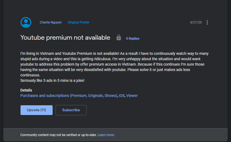Click the poster's profile avatar icon

click(x=26, y=22)
